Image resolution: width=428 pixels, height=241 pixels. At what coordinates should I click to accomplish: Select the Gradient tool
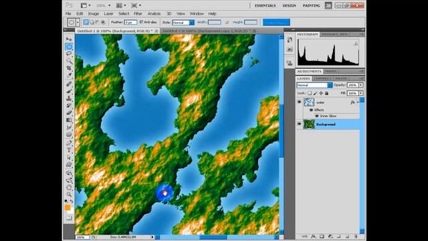point(69,120)
